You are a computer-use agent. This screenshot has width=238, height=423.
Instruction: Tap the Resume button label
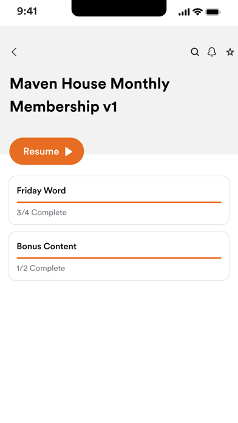(x=41, y=151)
